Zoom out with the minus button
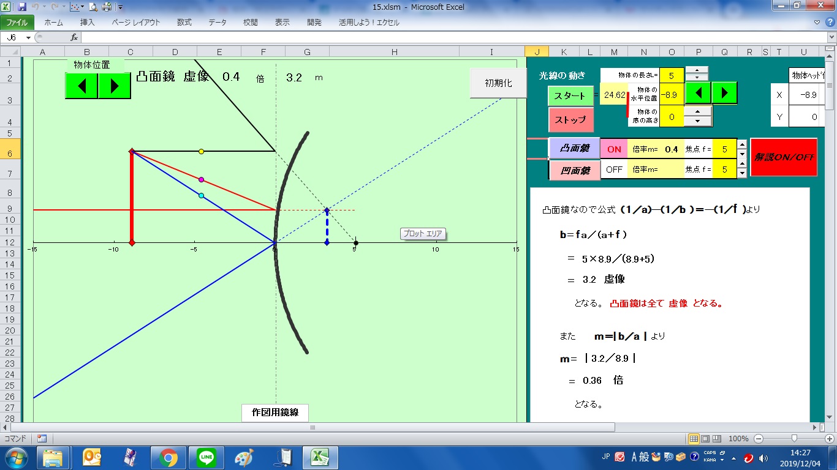 click(759, 439)
